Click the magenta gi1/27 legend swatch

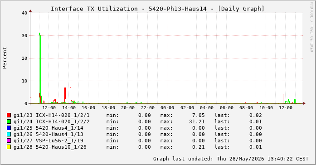coord(9,141)
